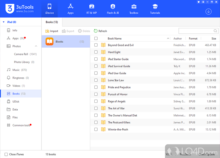The width and height of the screenshot is (220, 158).
Task: Sort by the Format column
Action: [x=193, y=38]
